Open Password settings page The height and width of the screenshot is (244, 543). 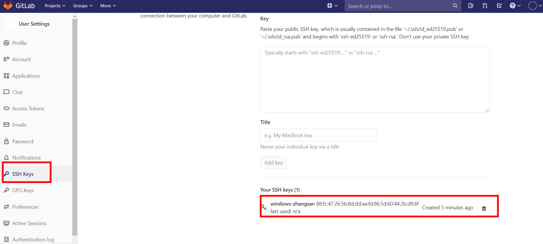(22, 142)
